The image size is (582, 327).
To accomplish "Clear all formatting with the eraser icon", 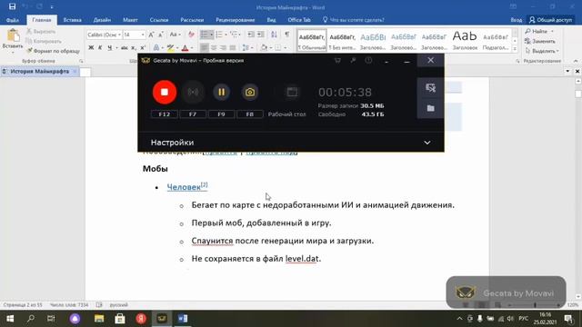I will click(191, 35).
